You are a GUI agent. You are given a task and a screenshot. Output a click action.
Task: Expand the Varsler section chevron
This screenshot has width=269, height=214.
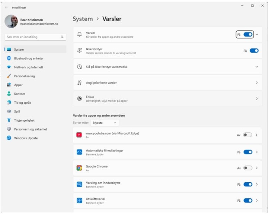[x=257, y=34]
